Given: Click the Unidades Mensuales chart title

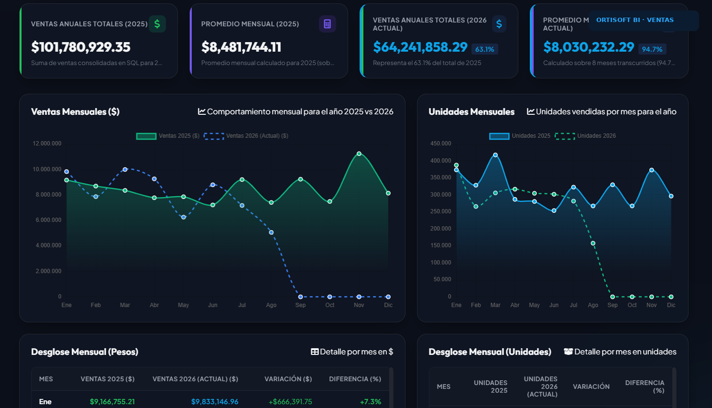Looking at the screenshot, I should click(471, 111).
